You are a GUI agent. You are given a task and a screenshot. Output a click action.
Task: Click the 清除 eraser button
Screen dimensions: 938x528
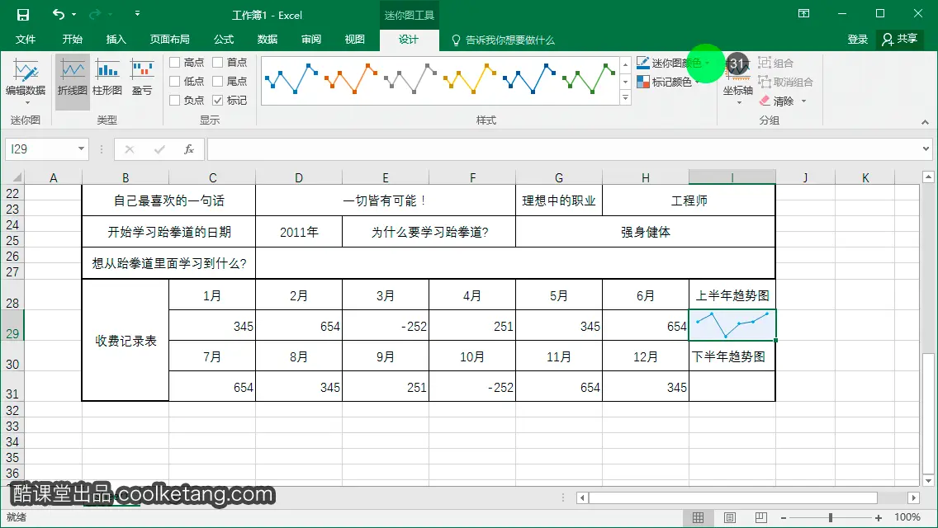[776, 101]
